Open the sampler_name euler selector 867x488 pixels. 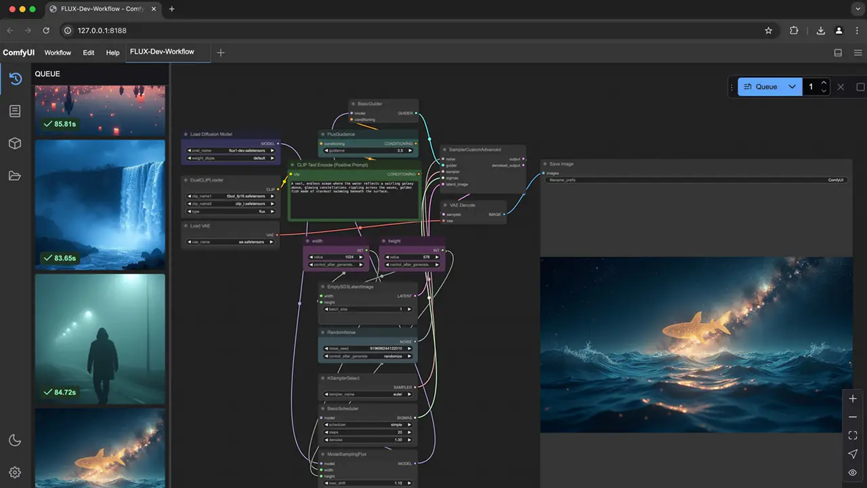pos(368,394)
